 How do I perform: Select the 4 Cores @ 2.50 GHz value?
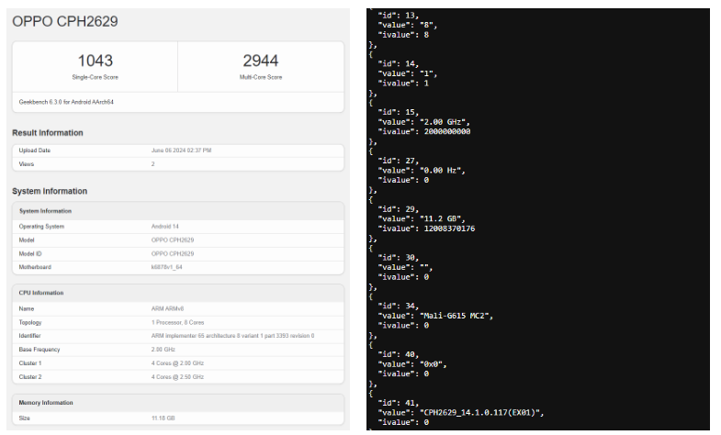177,377
